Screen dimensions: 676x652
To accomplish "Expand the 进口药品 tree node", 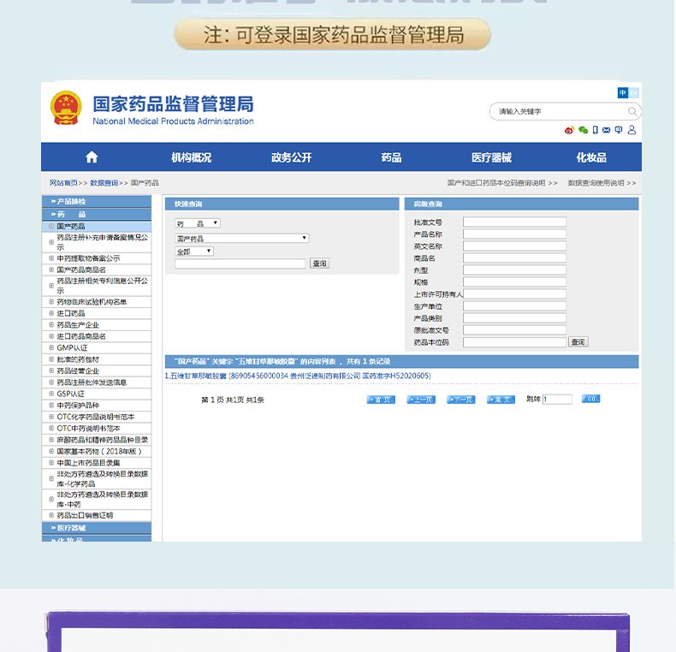I will coord(50,313).
